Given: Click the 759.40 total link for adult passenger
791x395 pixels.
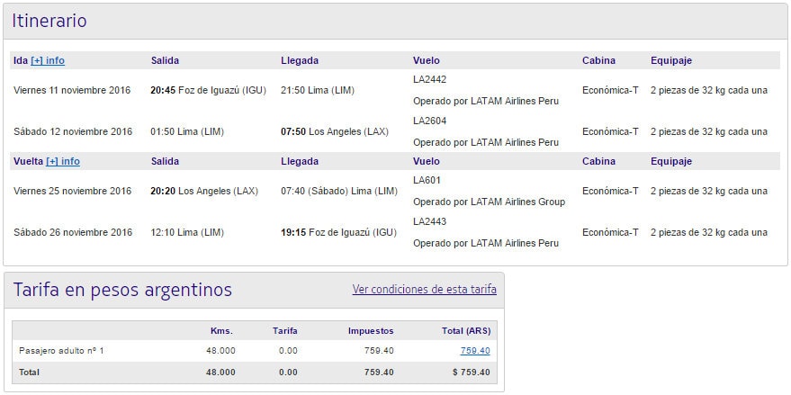Looking at the screenshot, I should tap(475, 351).
